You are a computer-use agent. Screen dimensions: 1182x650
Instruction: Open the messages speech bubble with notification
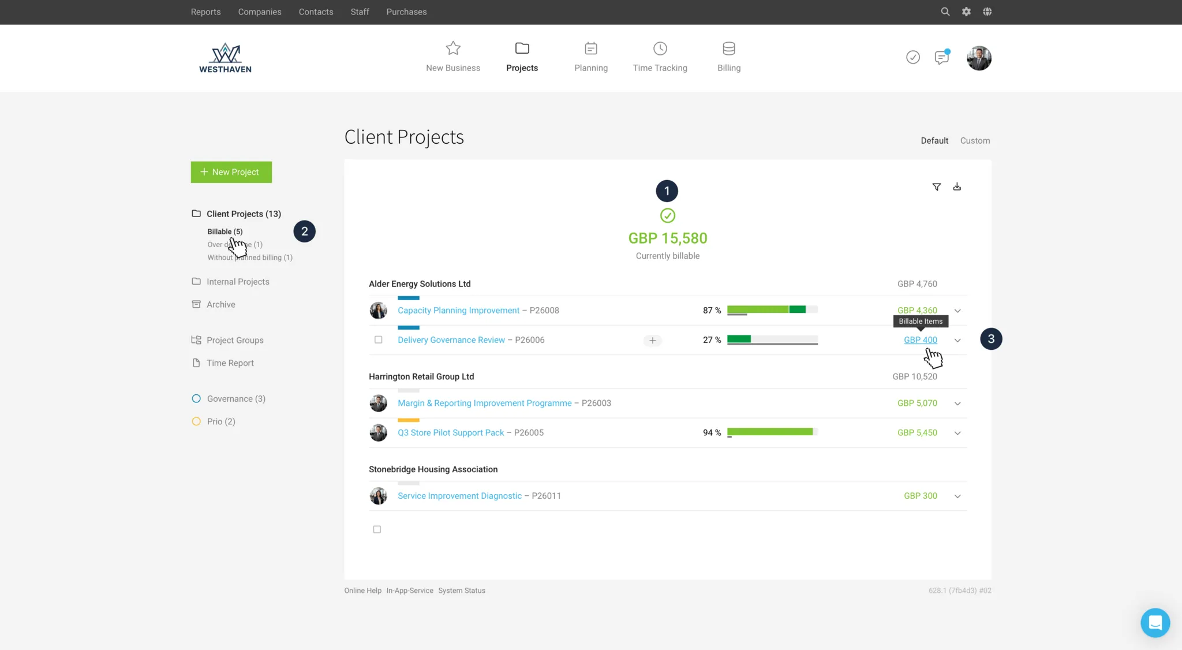tap(941, 57)
